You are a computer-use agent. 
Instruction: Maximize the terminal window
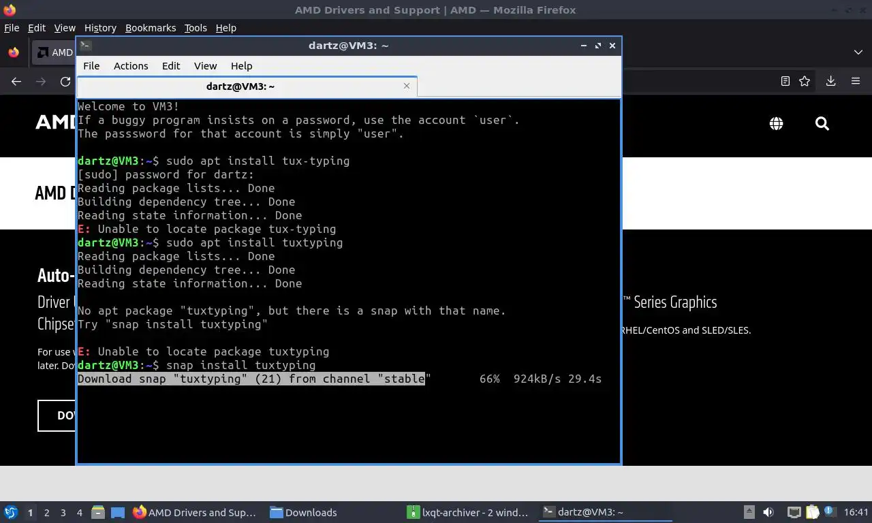click(598, 46)
